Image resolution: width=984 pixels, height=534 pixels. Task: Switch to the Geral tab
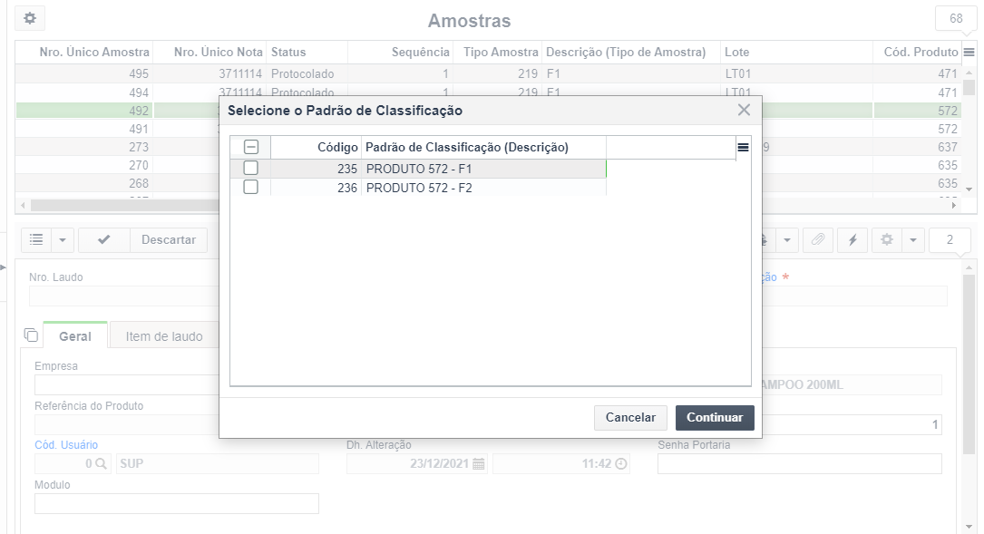[75, 336]
